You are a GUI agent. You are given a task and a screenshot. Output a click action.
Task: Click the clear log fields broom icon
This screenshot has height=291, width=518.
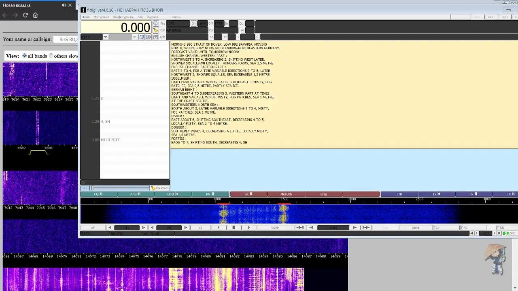click(155, 30)
